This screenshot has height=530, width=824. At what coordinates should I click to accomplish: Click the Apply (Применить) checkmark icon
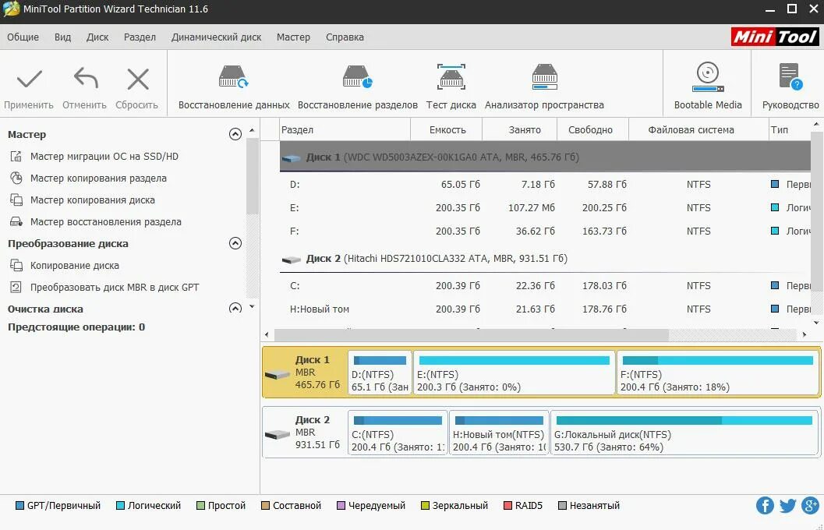[x=29, y=79]
